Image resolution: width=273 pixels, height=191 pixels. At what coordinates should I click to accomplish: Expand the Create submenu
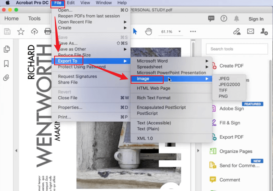click(125, 28)
